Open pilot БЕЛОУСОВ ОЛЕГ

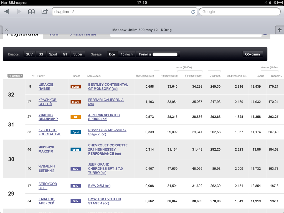tap(48, 186)
